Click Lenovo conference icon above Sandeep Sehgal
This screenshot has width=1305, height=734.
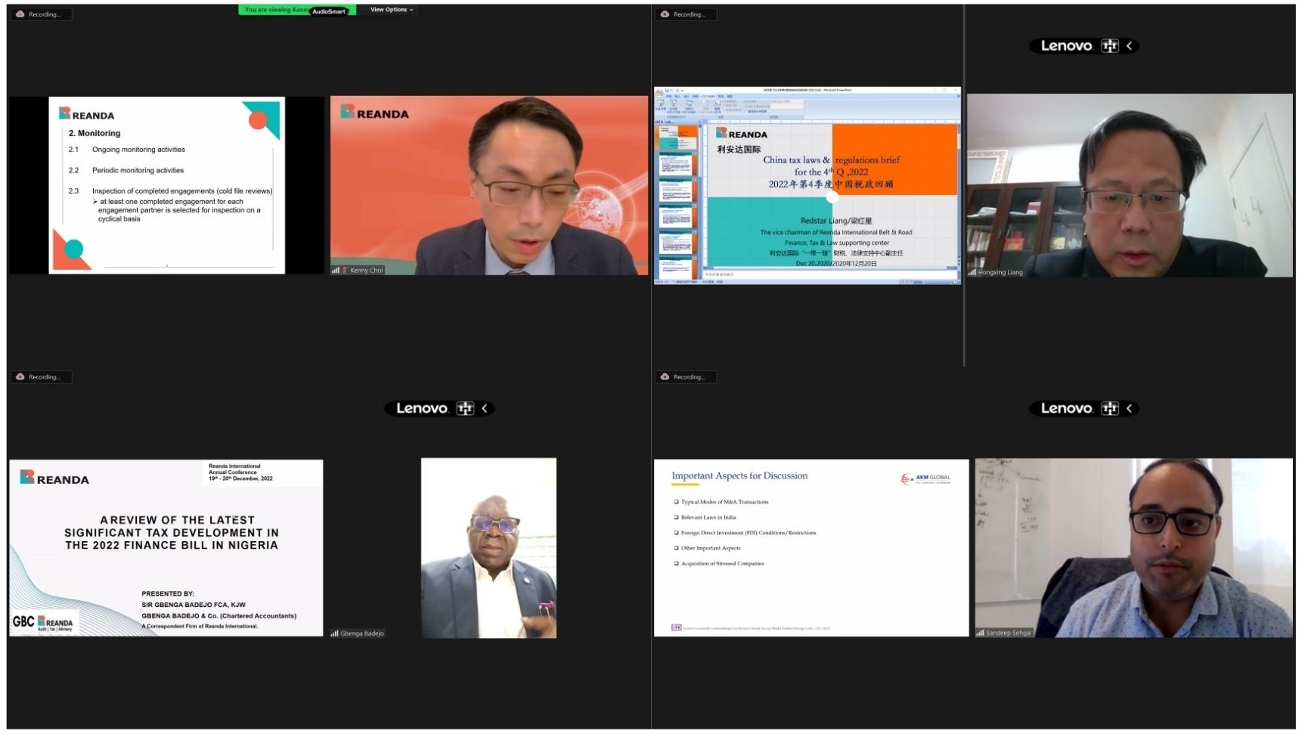click(1110, 409)
